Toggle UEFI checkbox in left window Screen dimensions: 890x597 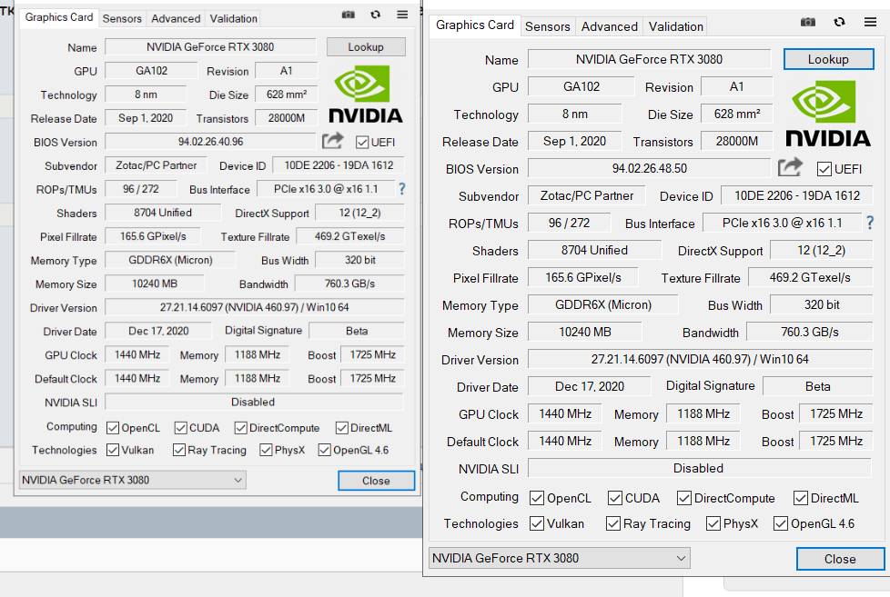tap(362, 143)
